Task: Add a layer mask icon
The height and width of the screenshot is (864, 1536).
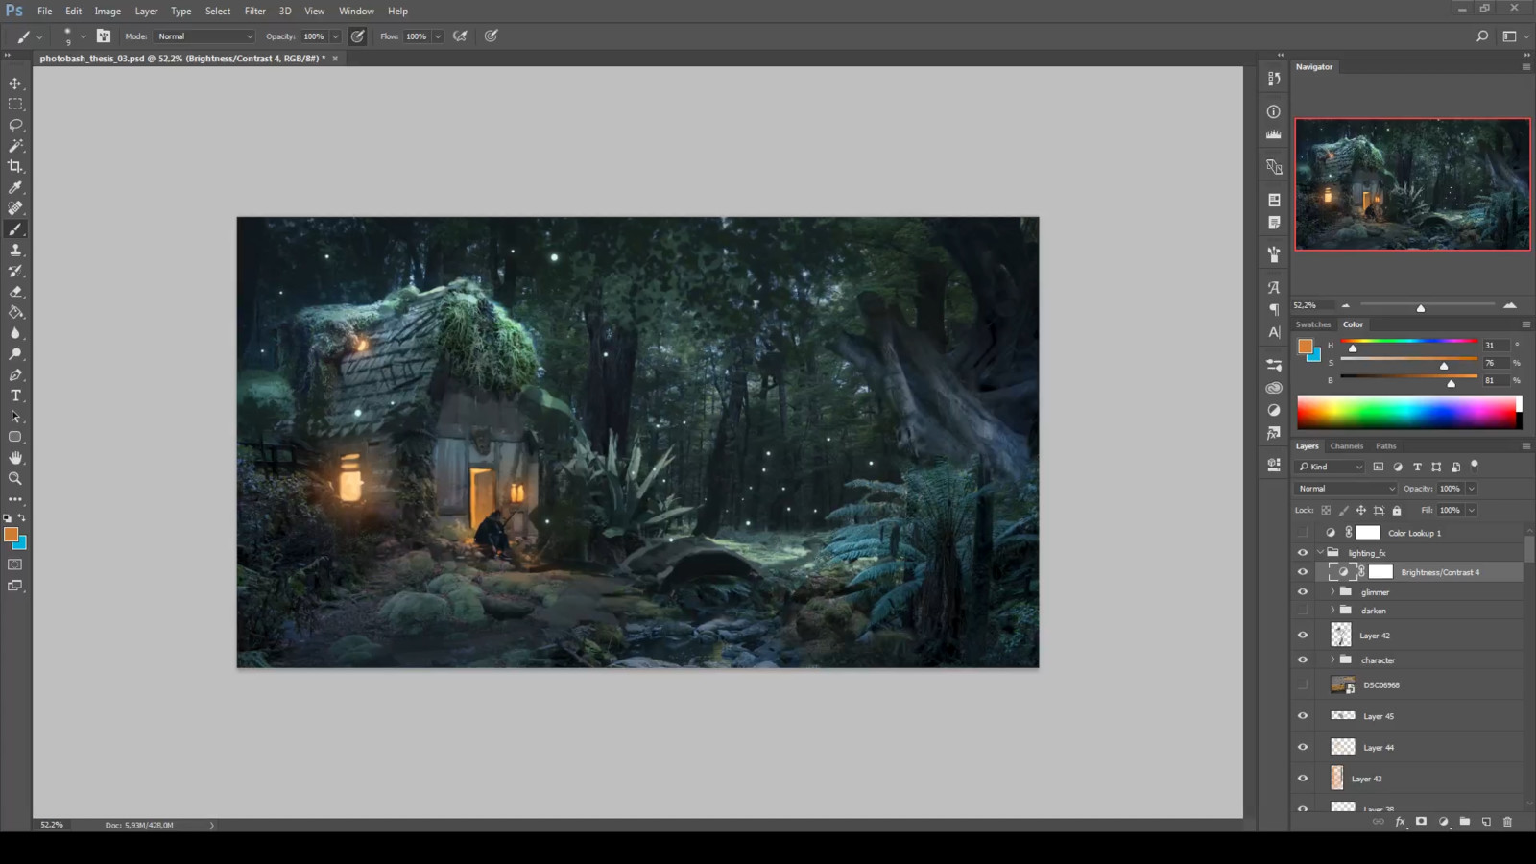Action: coord(1422,822)
